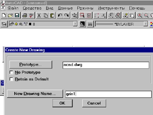The image size is (153, 115).
Task: Open the Помощь menu
Action: pyautogui.click(x=137, y=8)
